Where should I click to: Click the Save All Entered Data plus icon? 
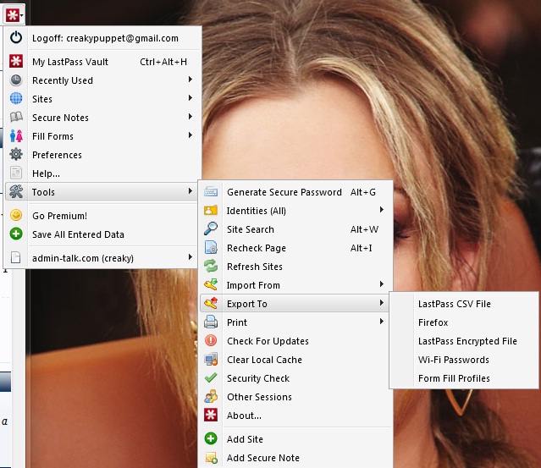(16, 234)
